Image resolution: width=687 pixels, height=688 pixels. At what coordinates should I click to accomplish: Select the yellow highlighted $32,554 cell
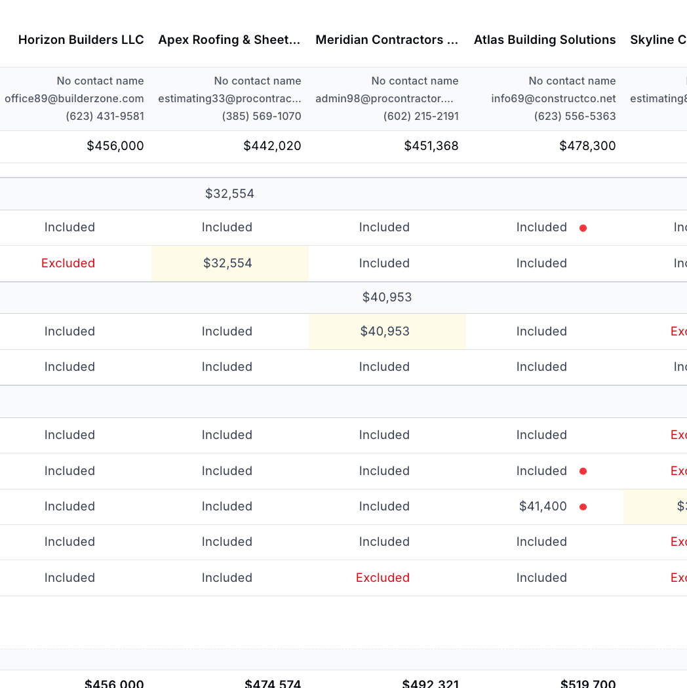pos(229,263)
